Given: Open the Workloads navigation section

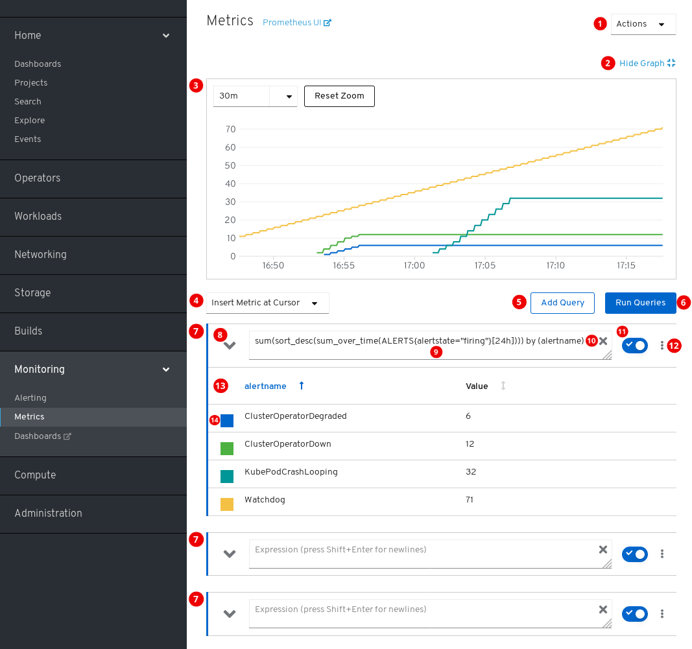Looking at the screenshot, I should click(38, 217).
